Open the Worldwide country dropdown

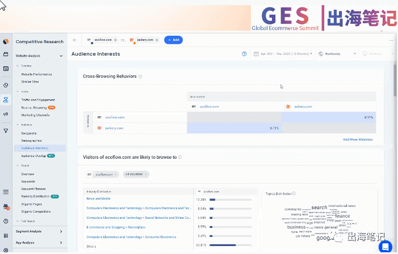pos(337,54)
